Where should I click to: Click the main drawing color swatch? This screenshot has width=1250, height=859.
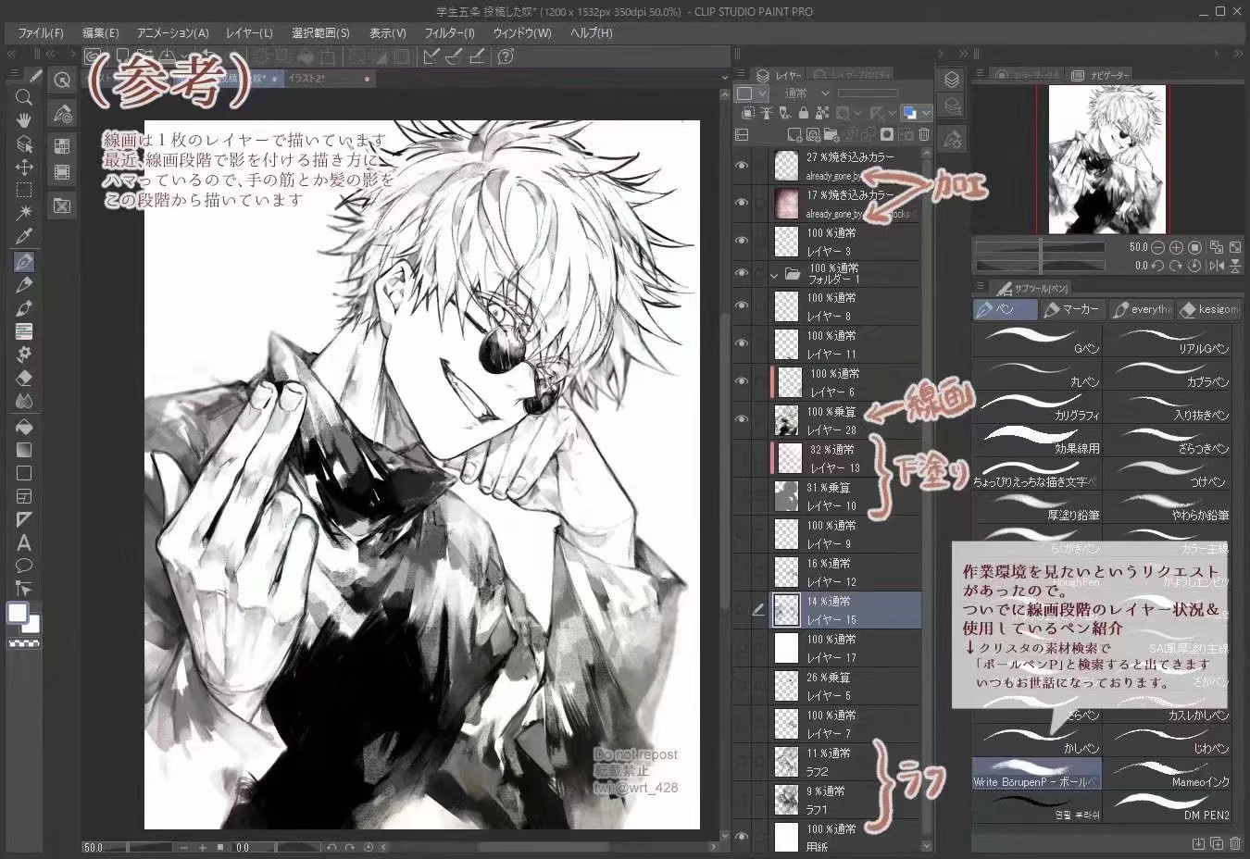(18, 613)
